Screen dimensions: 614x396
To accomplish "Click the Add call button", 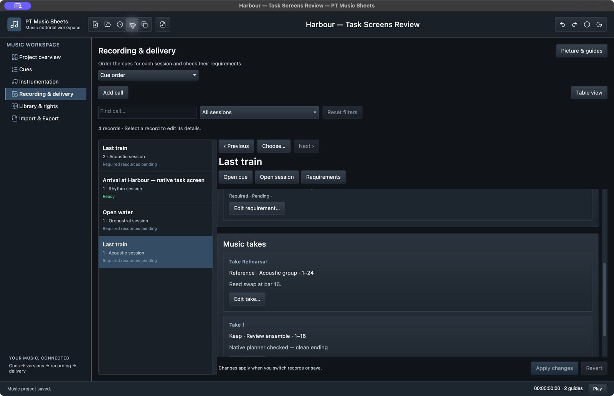I will [113, 93].
